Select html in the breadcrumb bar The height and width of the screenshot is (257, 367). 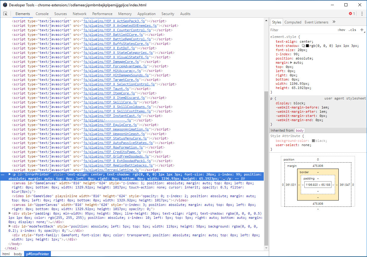(x=6, y=254)
